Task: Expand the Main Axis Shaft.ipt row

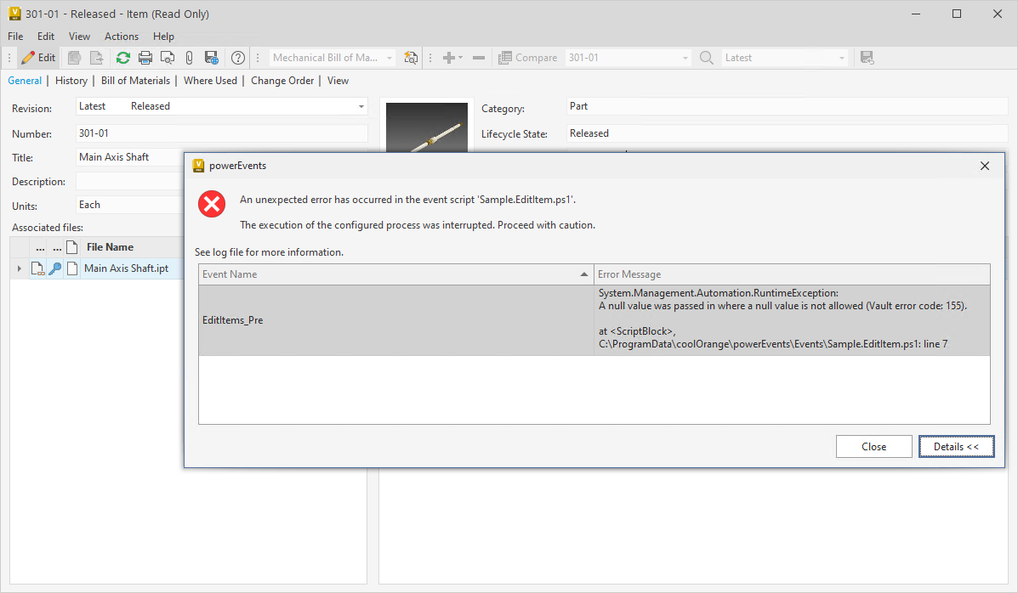Action: [x=19, y=268]
